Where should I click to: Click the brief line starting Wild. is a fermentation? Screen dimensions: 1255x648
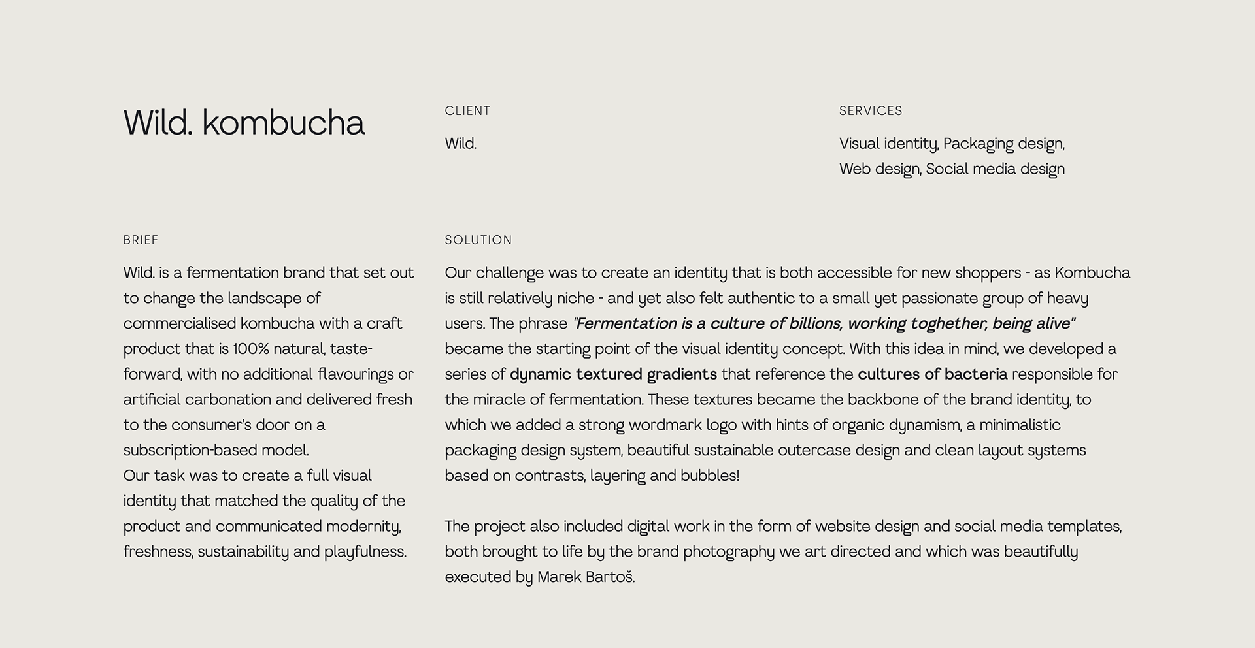(x=268, y=273)
